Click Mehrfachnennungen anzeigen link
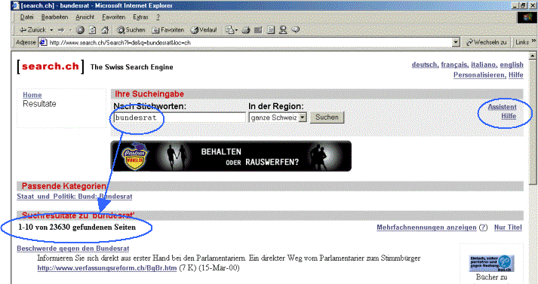Screen dimensions: 538x284 click(x=426, y=228)
